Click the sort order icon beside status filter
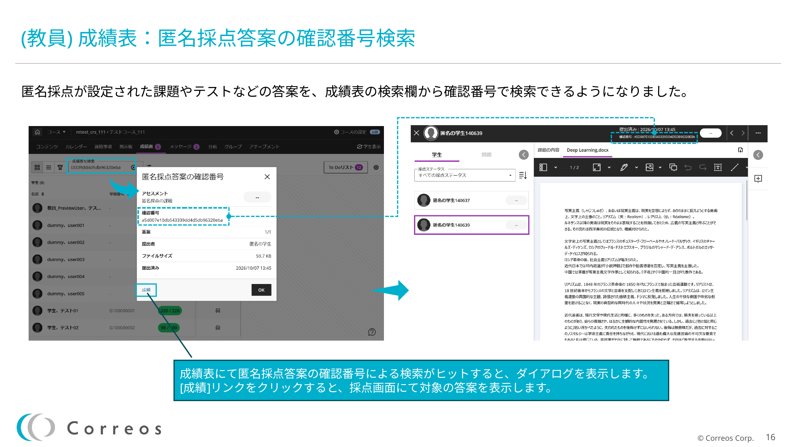Image resolution: width=795 pixels, height=447 pixels. tap(523, 175)
